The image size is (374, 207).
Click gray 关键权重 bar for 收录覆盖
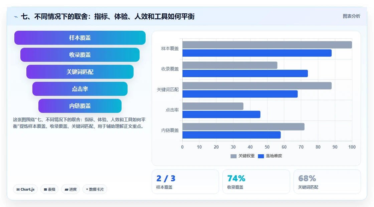click(x=230, y=65)
